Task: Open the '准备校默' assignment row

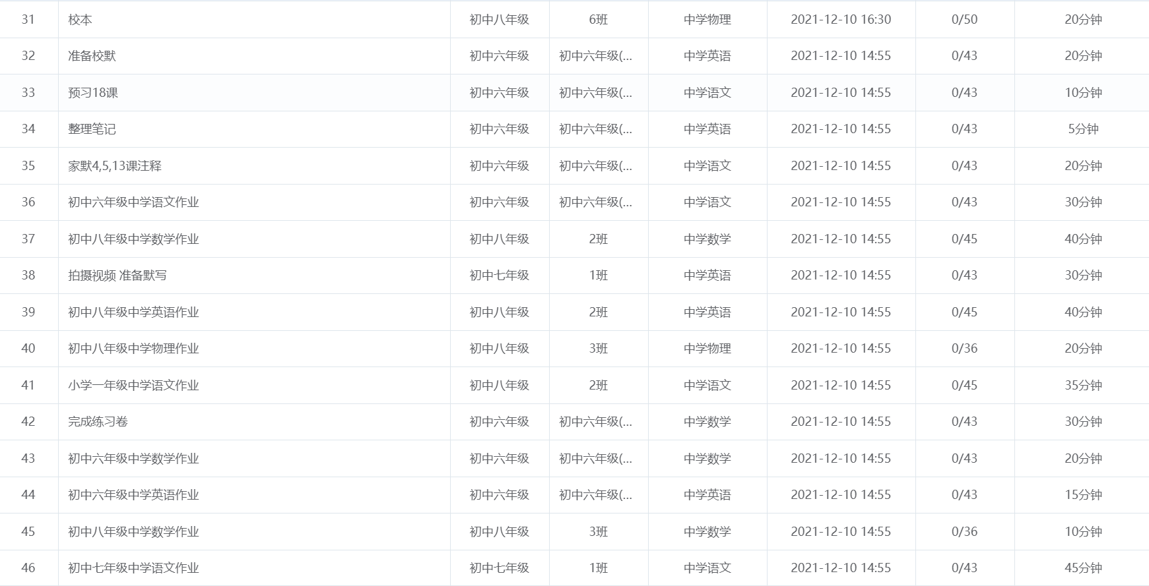Action: [x=92, y=56]
